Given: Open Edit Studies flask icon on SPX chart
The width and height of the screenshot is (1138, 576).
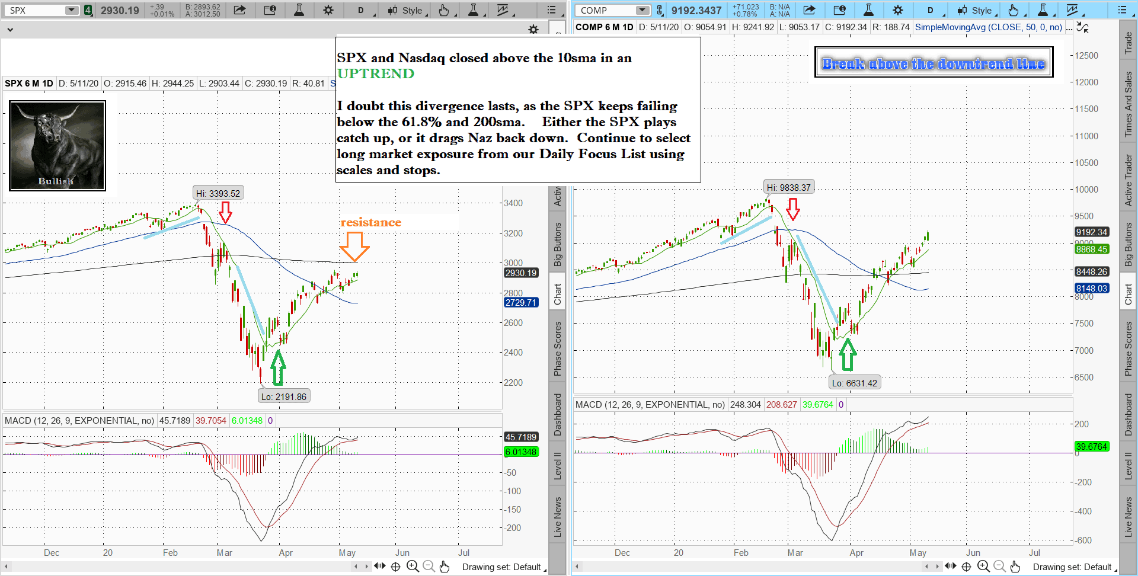Looking at the screenshot, I should (x=299, y=10).
